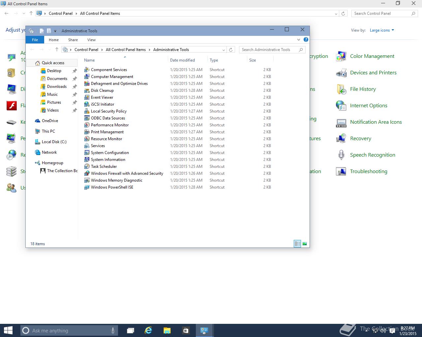
Task: Select Network in navigation pane
Action: [49, 152]
